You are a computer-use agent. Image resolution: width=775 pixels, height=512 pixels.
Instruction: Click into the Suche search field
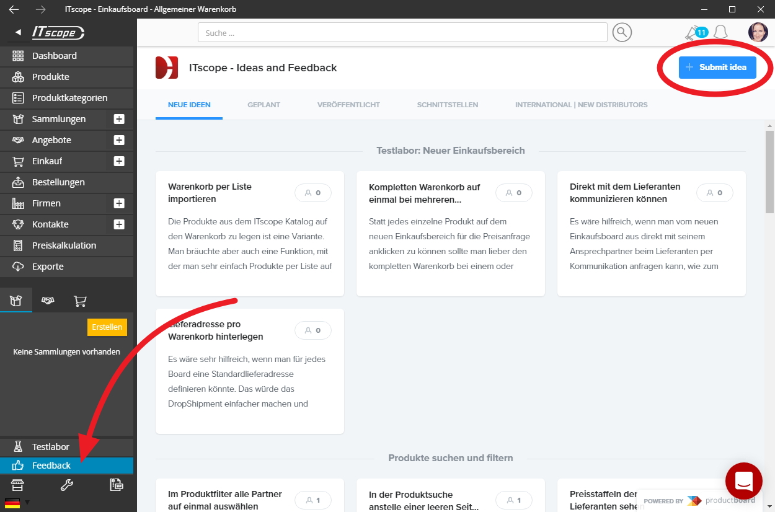click(x=402, y=33)
